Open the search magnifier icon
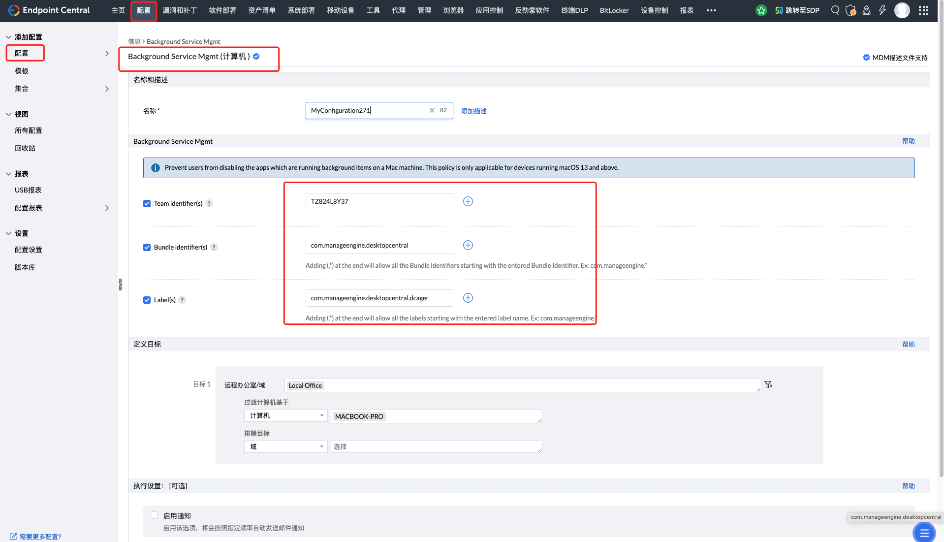 click(x=835, y=10)
